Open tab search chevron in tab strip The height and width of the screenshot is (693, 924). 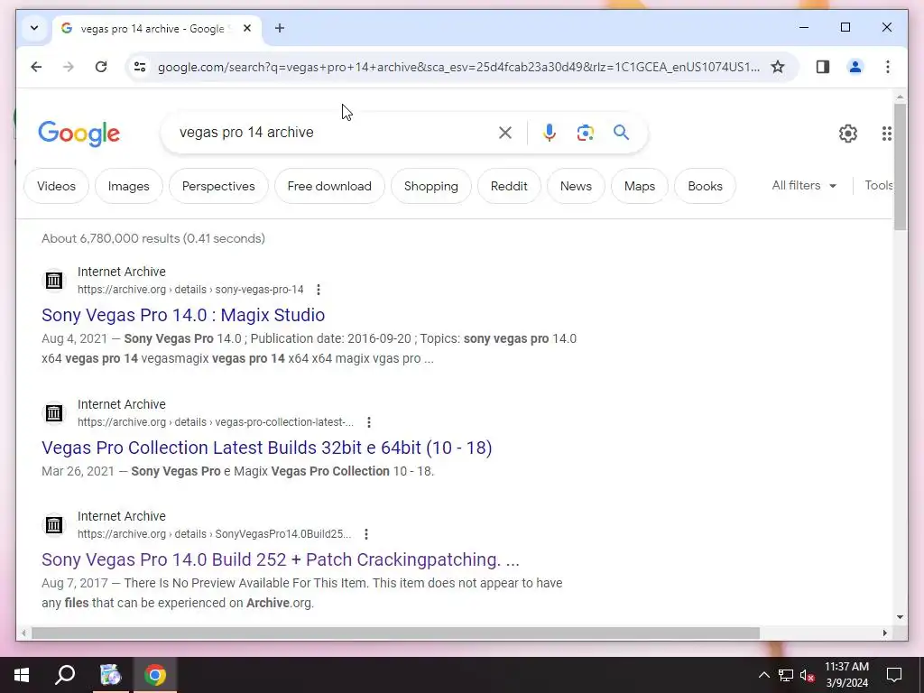tap(34, 28)
